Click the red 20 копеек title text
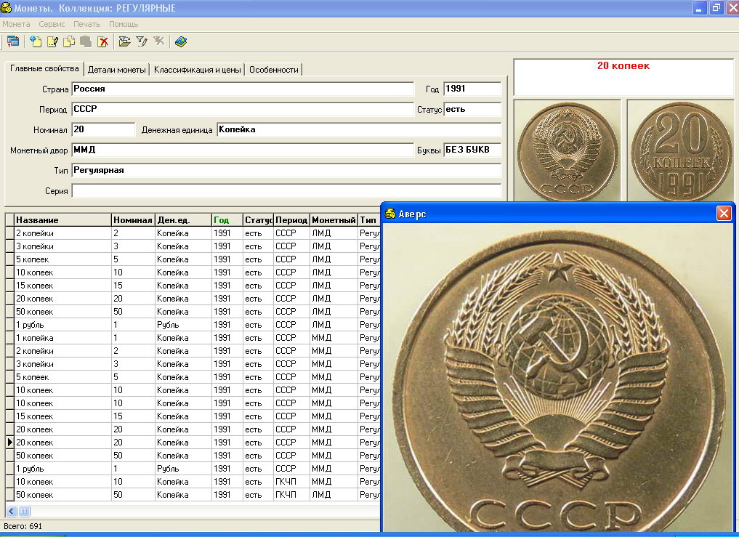 623,66
